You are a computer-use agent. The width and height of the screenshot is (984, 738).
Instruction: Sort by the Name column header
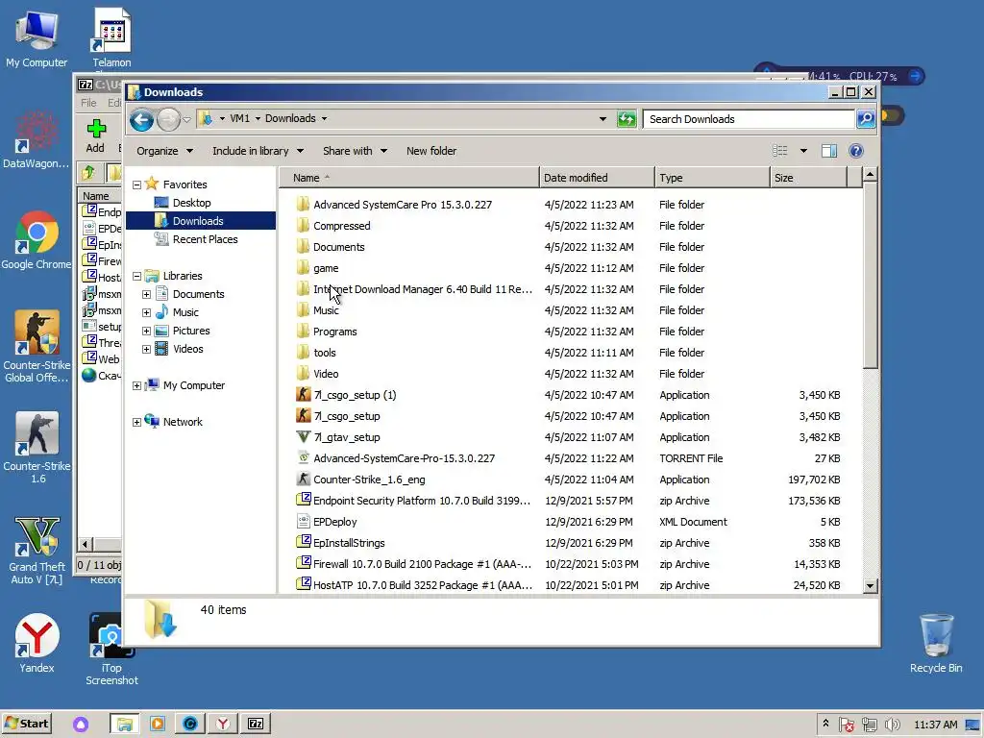pyautogui.click(x=408, y=178)
